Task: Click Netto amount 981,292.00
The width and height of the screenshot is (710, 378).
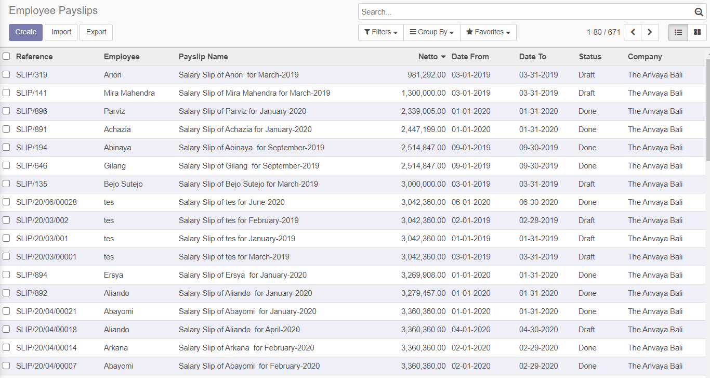Action: point(426,75)
